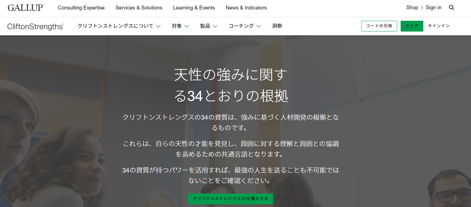Open News & Indicators menu
This screenshot has width=471, height=207.
(x=246, y=8)
